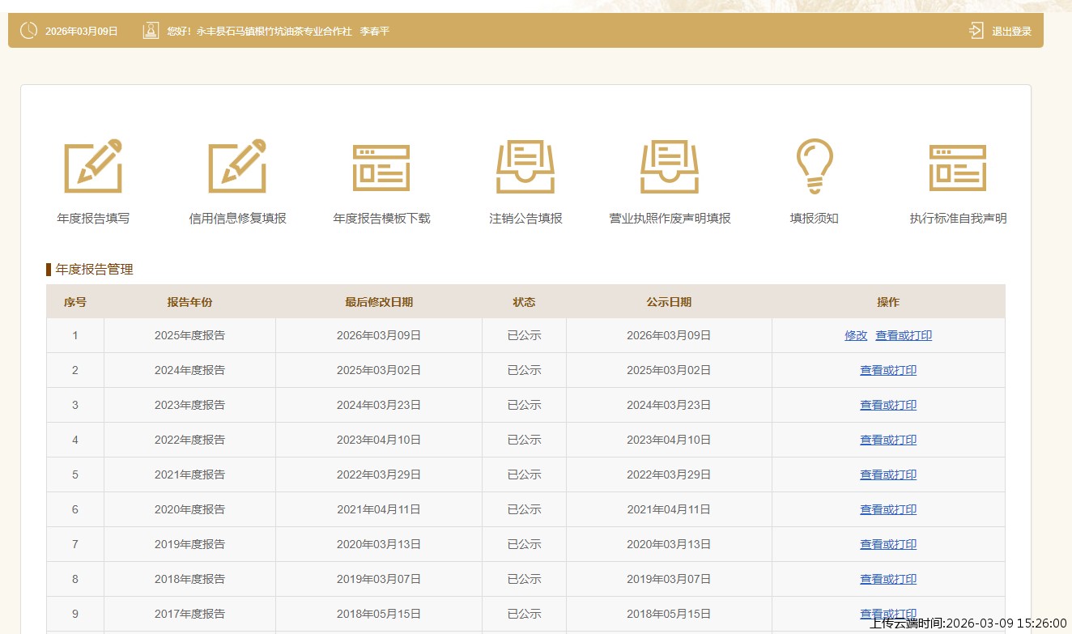Open the 年度报告填写 pencil icon
Viewport: 1072px width, 634px height.
click(x=93, y=166)
